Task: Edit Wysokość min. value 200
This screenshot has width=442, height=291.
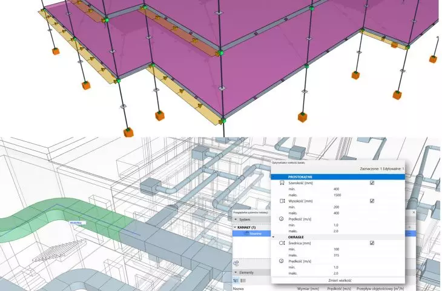Action: [x=336, y=207]
